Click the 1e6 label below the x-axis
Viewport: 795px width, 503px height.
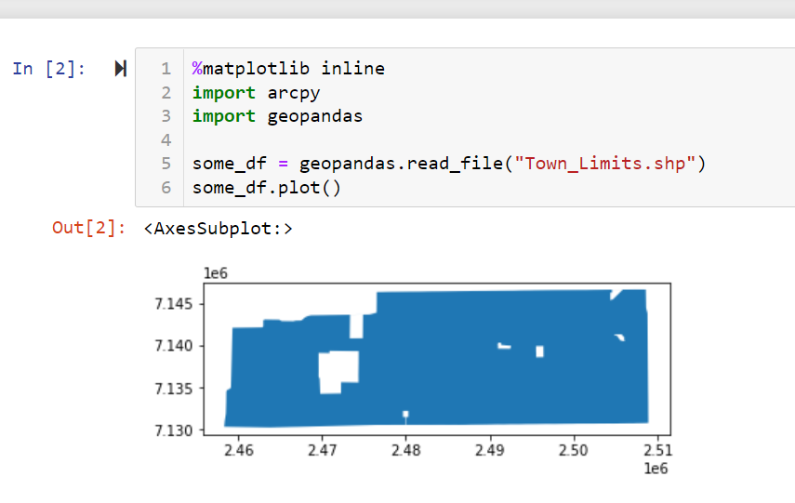pyautogui.click(x=656, y=470)
